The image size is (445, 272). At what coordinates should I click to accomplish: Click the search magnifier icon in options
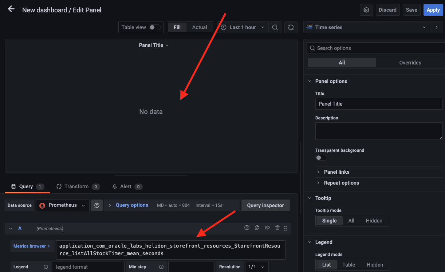pos(312,48)
